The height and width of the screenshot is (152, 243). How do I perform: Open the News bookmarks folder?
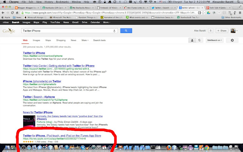point(17,17)
